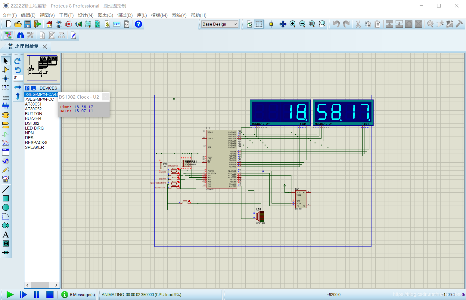The width and height of the screenshot is (466, 300).
Task: Select the Generator mode tool
Action: [5, 161]
